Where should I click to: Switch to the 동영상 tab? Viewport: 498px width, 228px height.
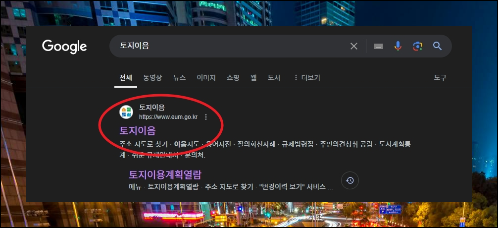click(x=152, y=78)
